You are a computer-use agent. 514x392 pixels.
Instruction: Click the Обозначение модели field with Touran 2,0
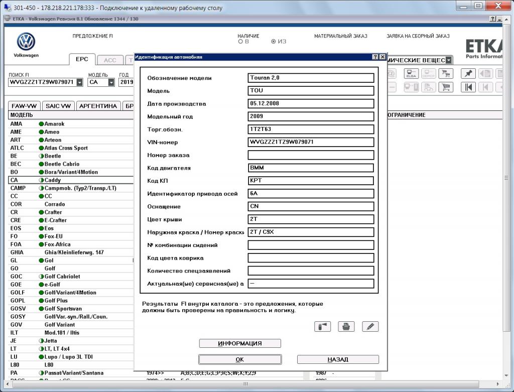311,78
